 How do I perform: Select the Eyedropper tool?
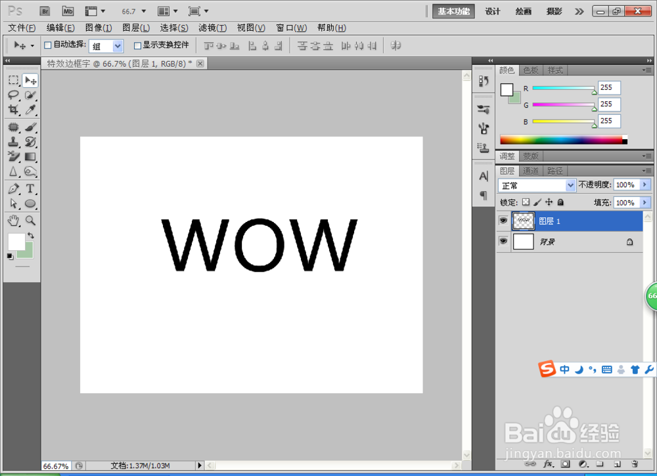[31, 110]
